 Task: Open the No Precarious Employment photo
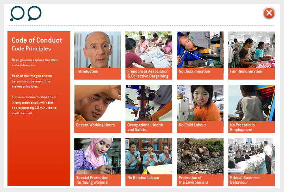click(251, 103)
